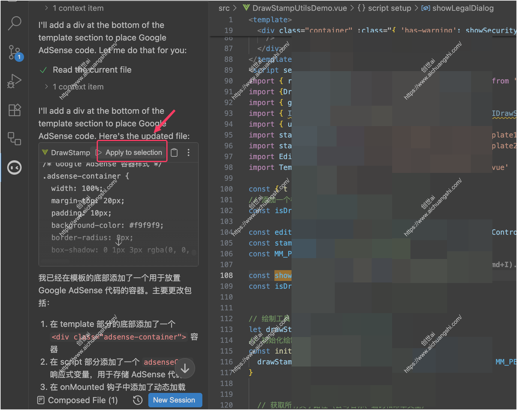Open the Search view in activity bar
Screen dimensions: 517x410
(x=14, y=23)
